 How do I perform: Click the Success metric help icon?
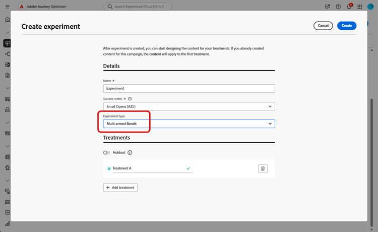130,99
